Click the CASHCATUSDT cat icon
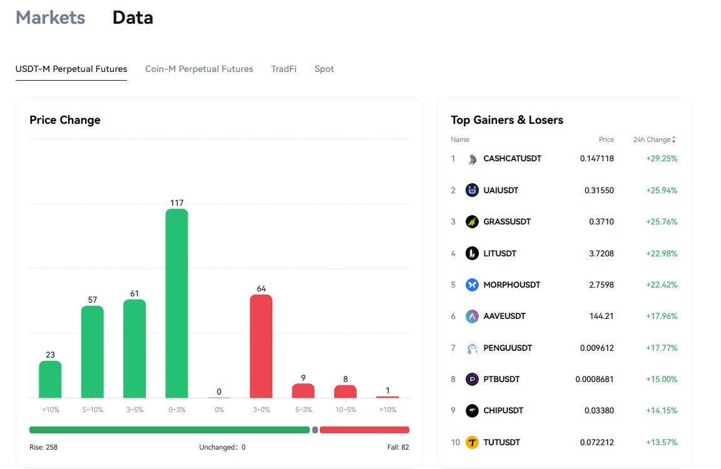Image resolution: width=721 pixels, height=469 pixels. tap(472, 159)
